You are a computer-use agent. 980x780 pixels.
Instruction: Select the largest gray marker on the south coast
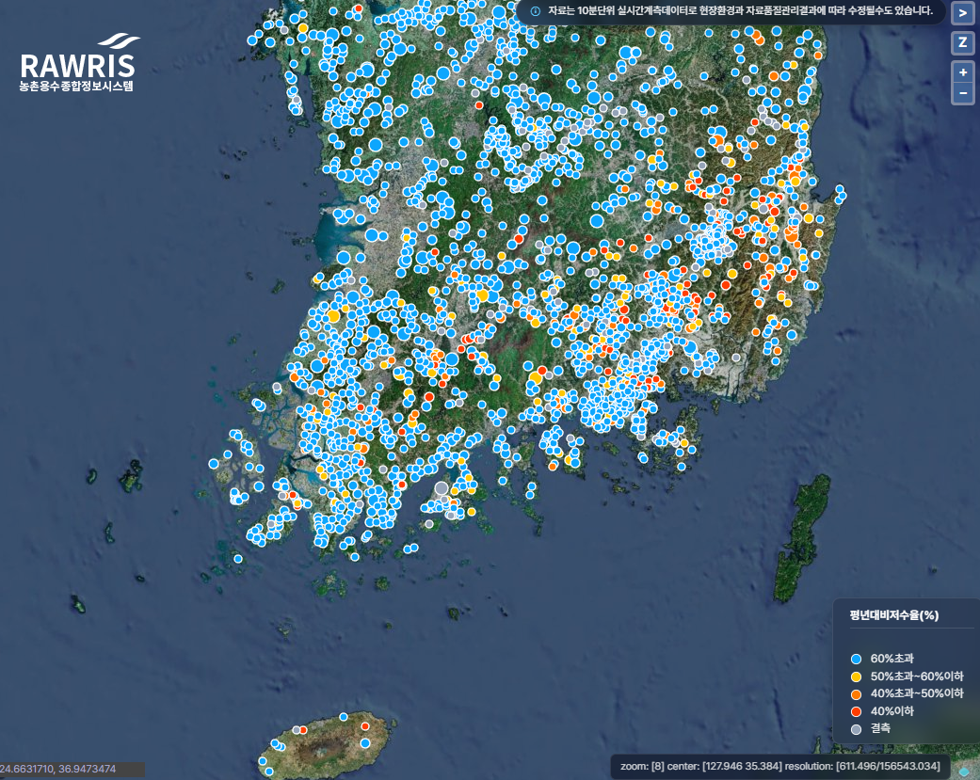pos(442,488)
